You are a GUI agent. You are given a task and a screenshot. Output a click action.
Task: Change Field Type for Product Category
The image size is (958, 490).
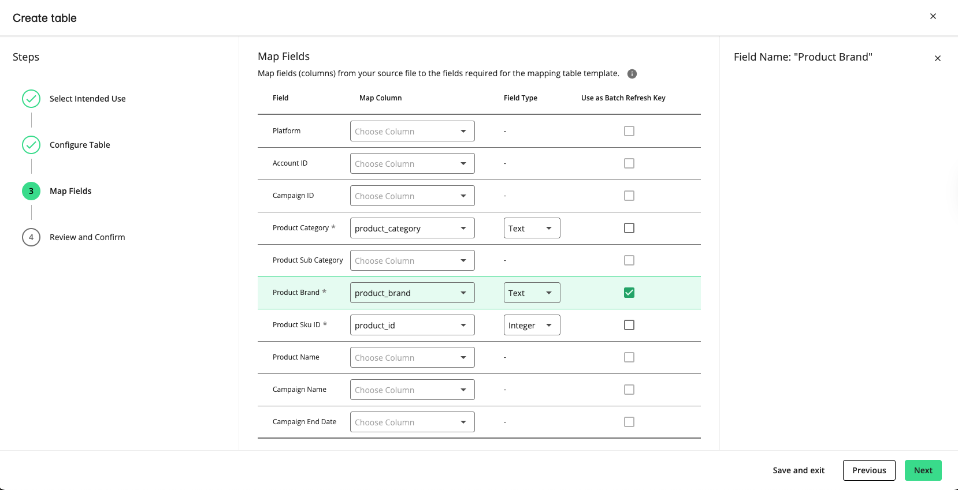point(532,228)
